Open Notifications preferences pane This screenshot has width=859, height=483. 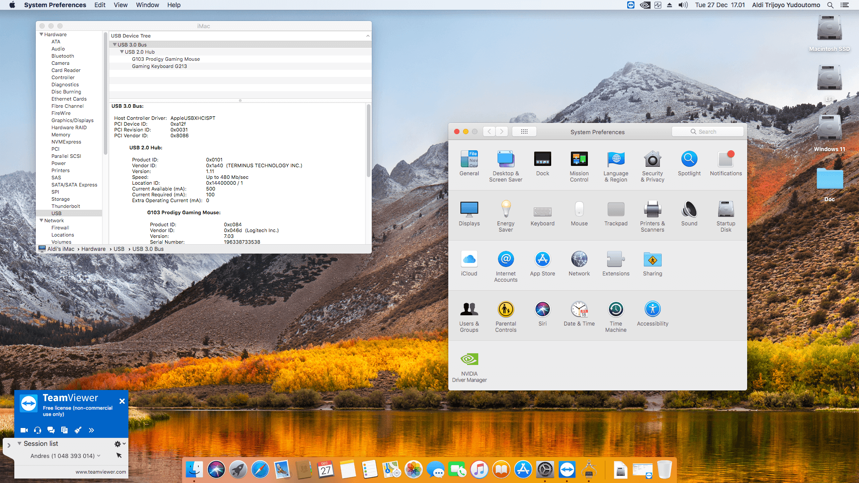click(x=726, y=163)
